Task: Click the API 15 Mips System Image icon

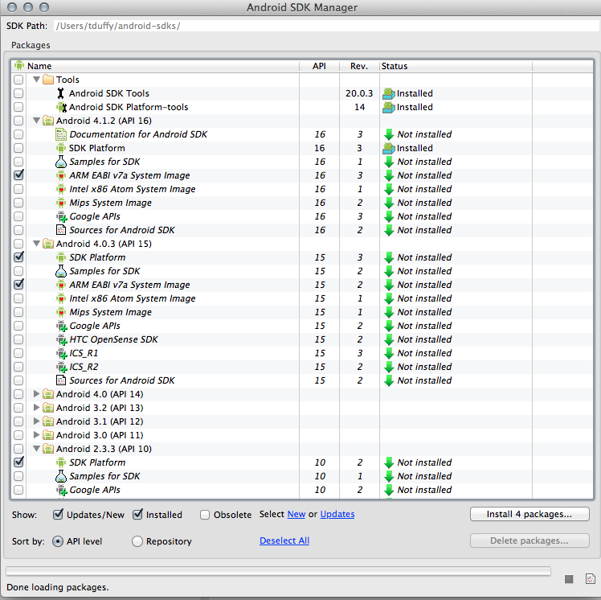Action: pyautogui.click(x=61, y=312)
